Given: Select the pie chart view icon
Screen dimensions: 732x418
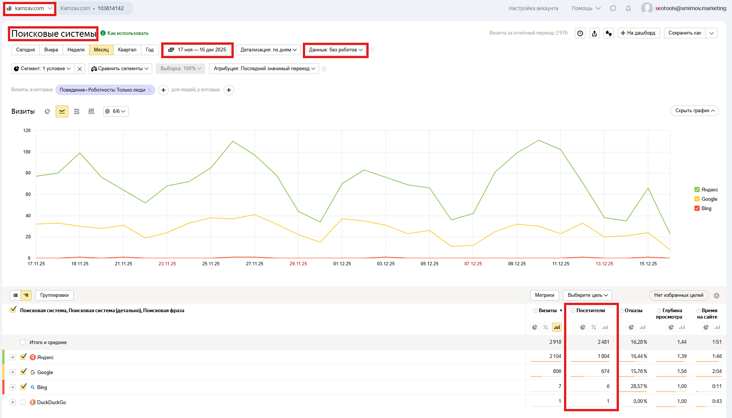Looking at the screenshot, I should 47,111.
